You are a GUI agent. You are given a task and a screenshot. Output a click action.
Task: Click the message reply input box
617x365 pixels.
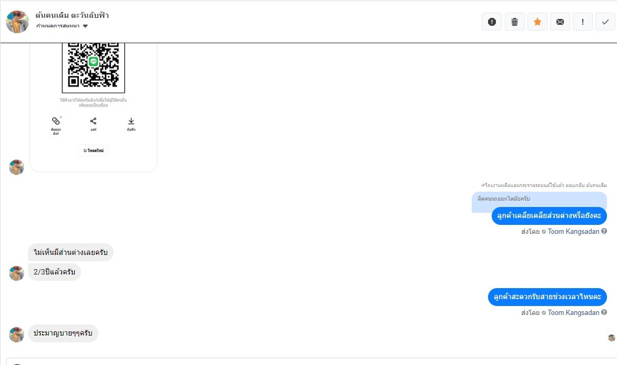pyautogui.click(x=311, y=362)
